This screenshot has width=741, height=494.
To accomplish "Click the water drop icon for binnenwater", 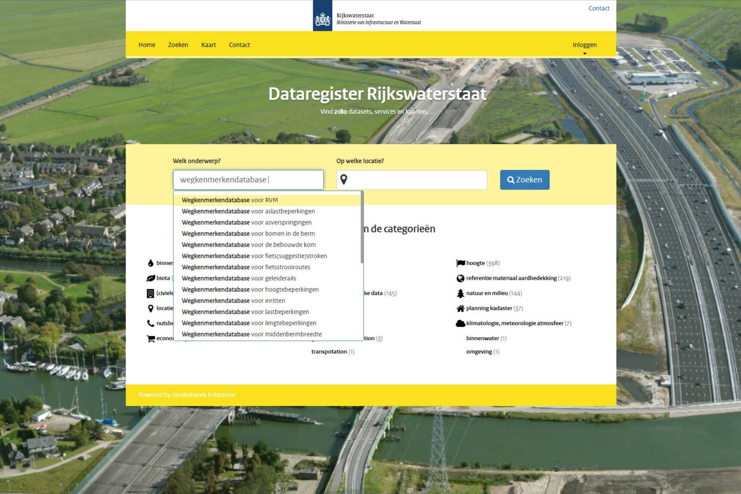I will click(x=151, y=263).
